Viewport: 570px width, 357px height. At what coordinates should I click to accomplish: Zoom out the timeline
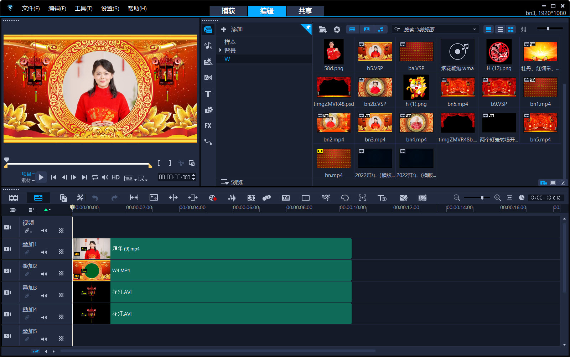[457, 198]
